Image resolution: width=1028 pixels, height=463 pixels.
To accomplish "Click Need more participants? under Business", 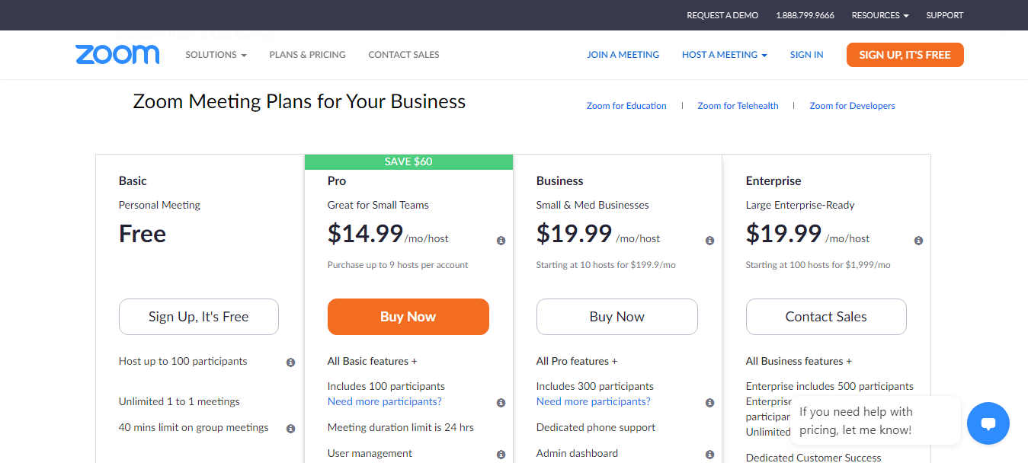I will (594, 401).
